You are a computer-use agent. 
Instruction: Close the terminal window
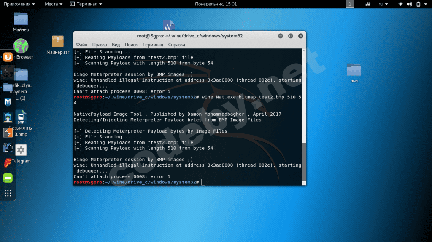[300, 36]
